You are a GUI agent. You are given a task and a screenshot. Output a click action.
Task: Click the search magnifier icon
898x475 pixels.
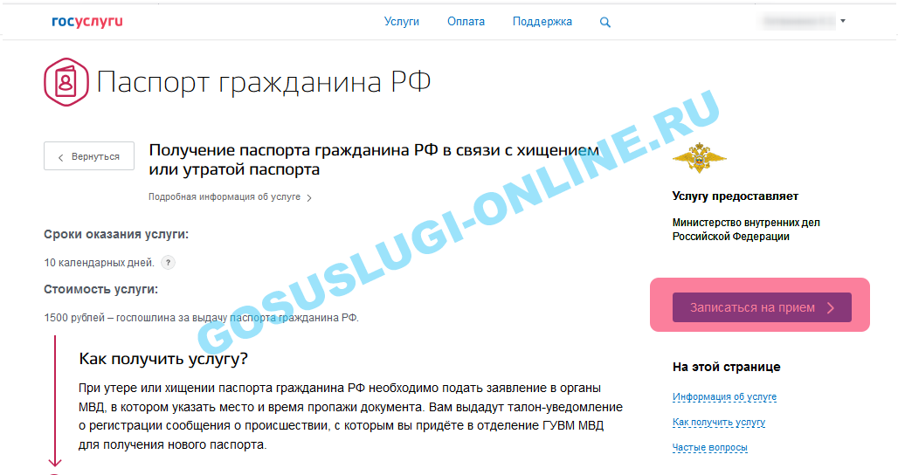[x=604, y=23]
